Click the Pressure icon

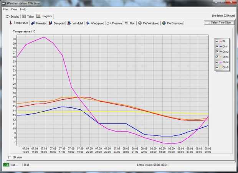click(109, 23)
